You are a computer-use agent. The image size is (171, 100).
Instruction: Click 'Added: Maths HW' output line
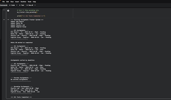point(16,23)
